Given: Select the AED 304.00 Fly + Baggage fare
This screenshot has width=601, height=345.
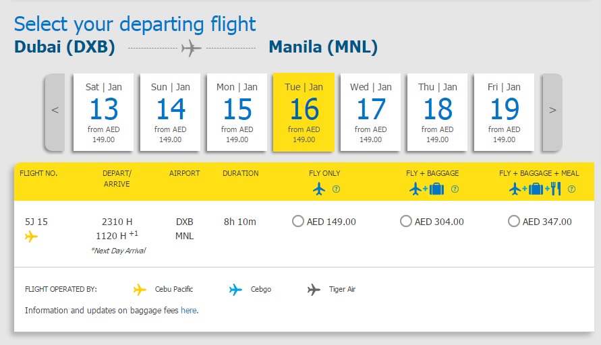Looking at the screenshot, I should (x=406, y=221).
